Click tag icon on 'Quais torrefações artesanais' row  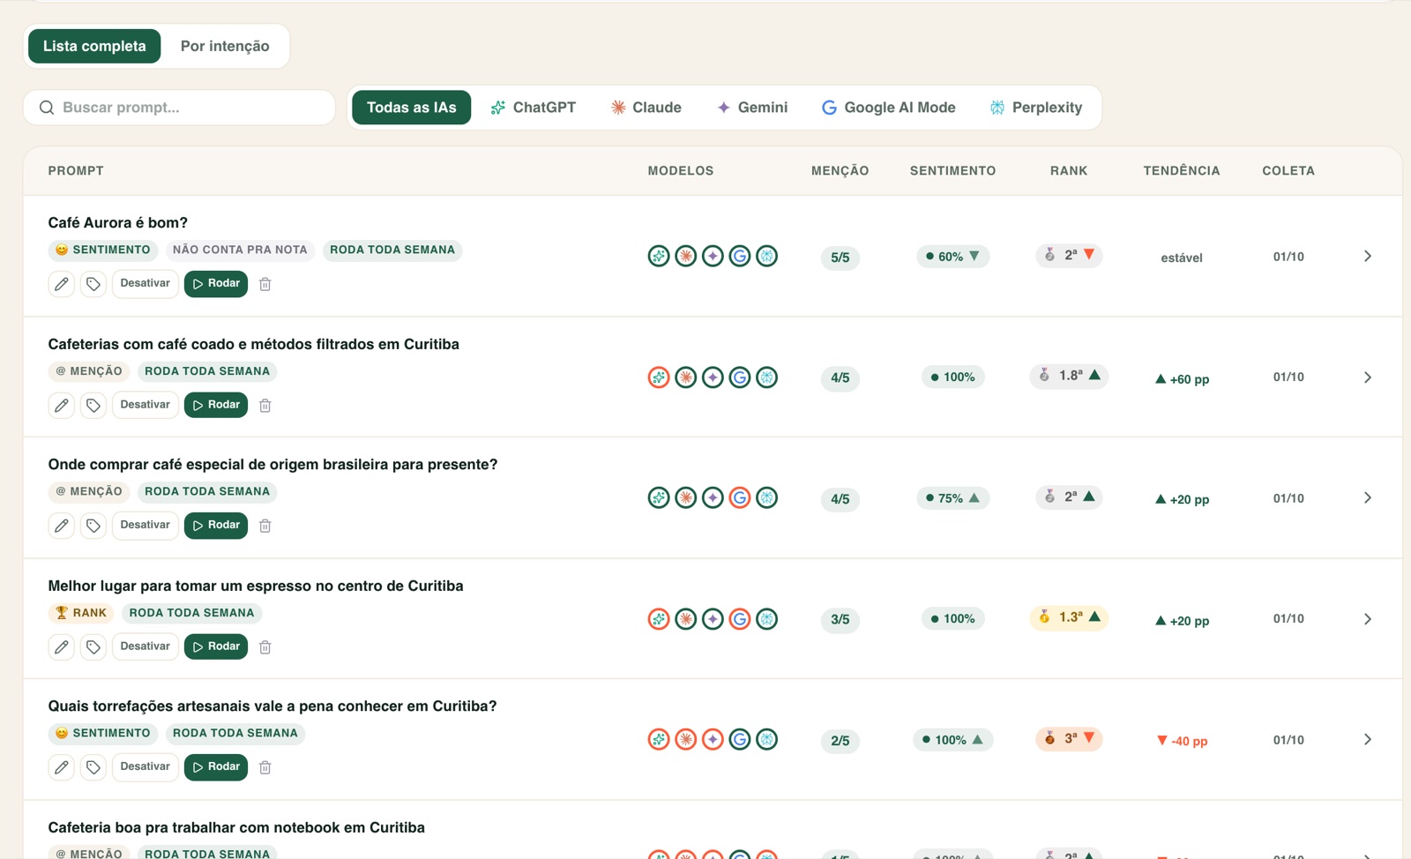93,767
